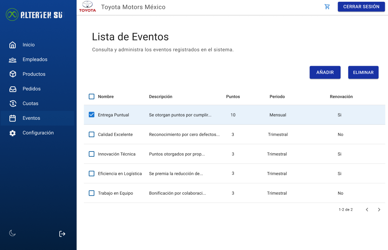The image size is (388, 250).
Task: Click the points value 10
Action: (x=233, y=115)
